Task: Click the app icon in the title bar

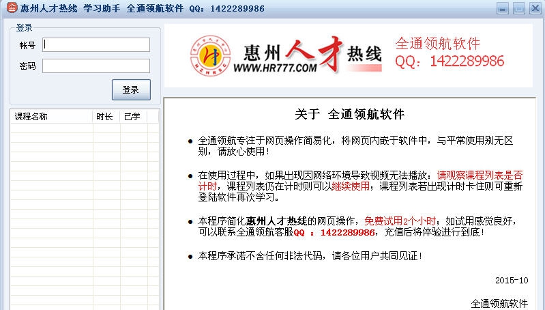Action: tap(12, 8)
